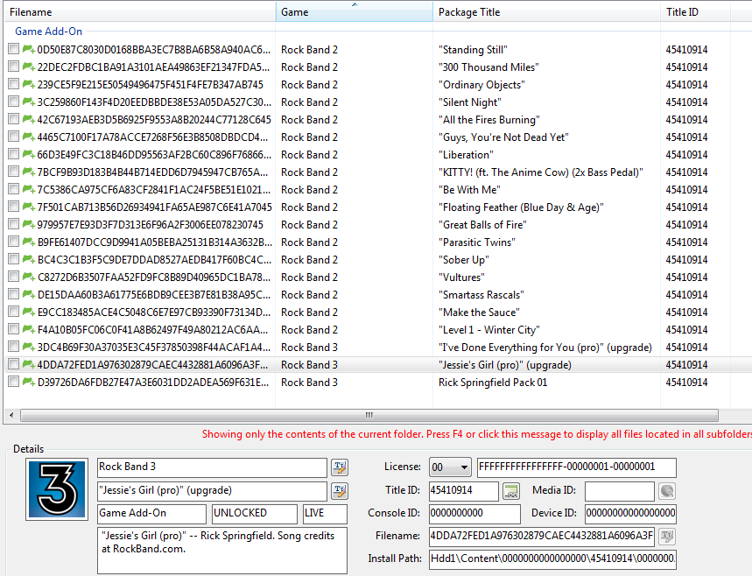752x576 pixels.
Task: Open the License type dropdown showing 00
Action: pos(450,467)
